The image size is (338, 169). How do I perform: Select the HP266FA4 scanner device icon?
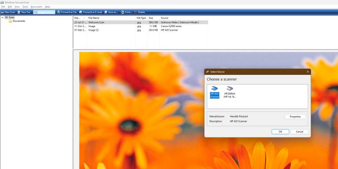(229, 92)
